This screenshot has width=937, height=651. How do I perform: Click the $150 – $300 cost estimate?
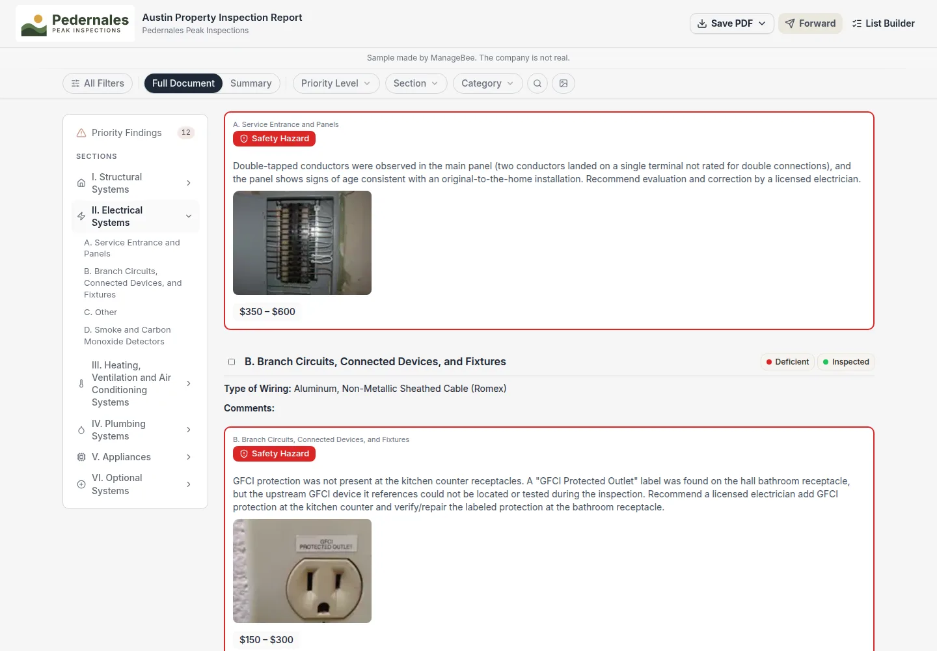(266, 640)
